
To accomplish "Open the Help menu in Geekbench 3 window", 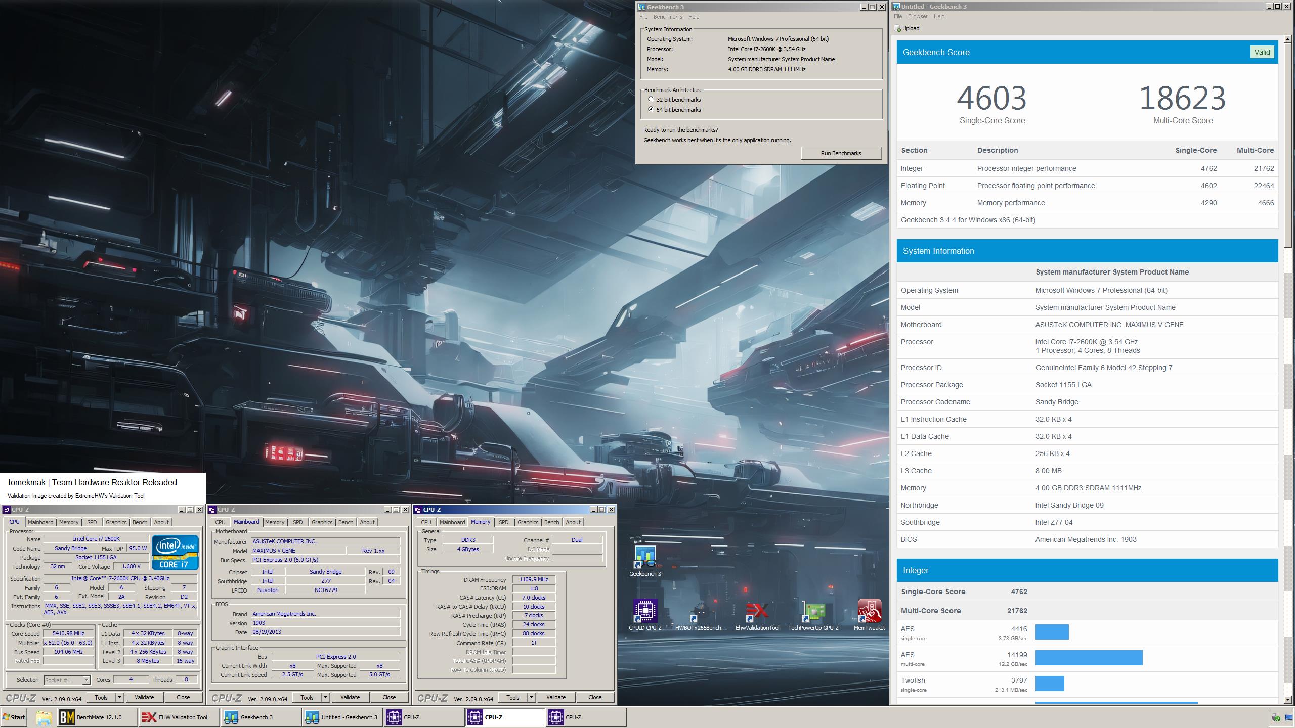I will pos(694,17).
